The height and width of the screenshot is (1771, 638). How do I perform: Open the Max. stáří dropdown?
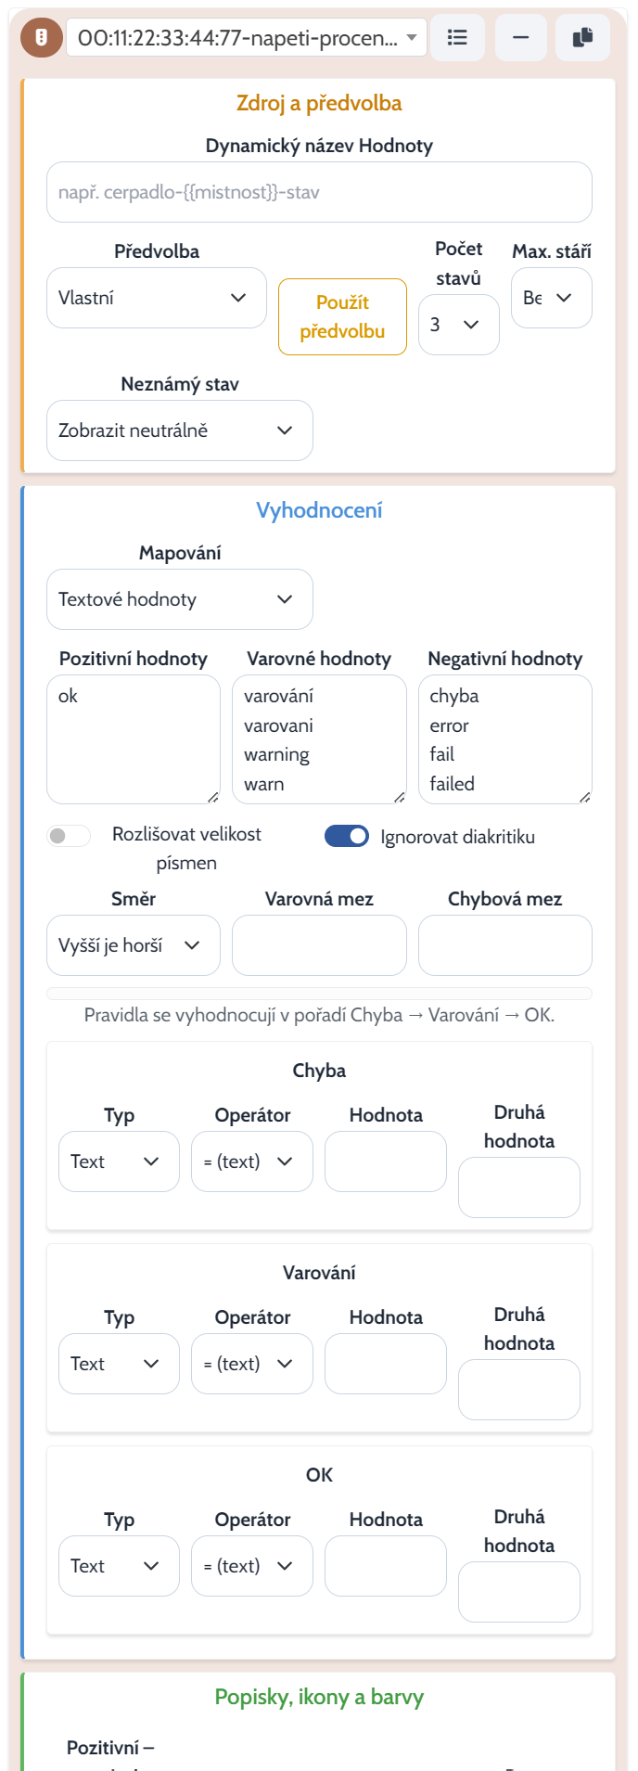pyautogui.click(x=552, y=298)
